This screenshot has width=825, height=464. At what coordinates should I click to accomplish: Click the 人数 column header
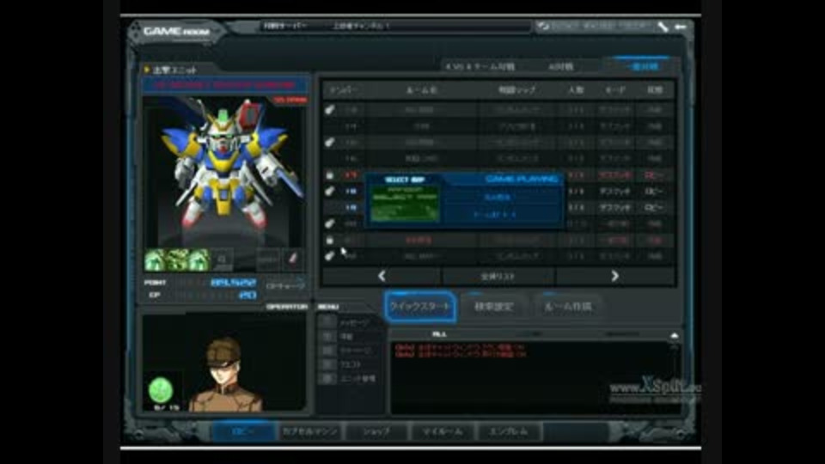pyautogui.click(x=576, y=90)
